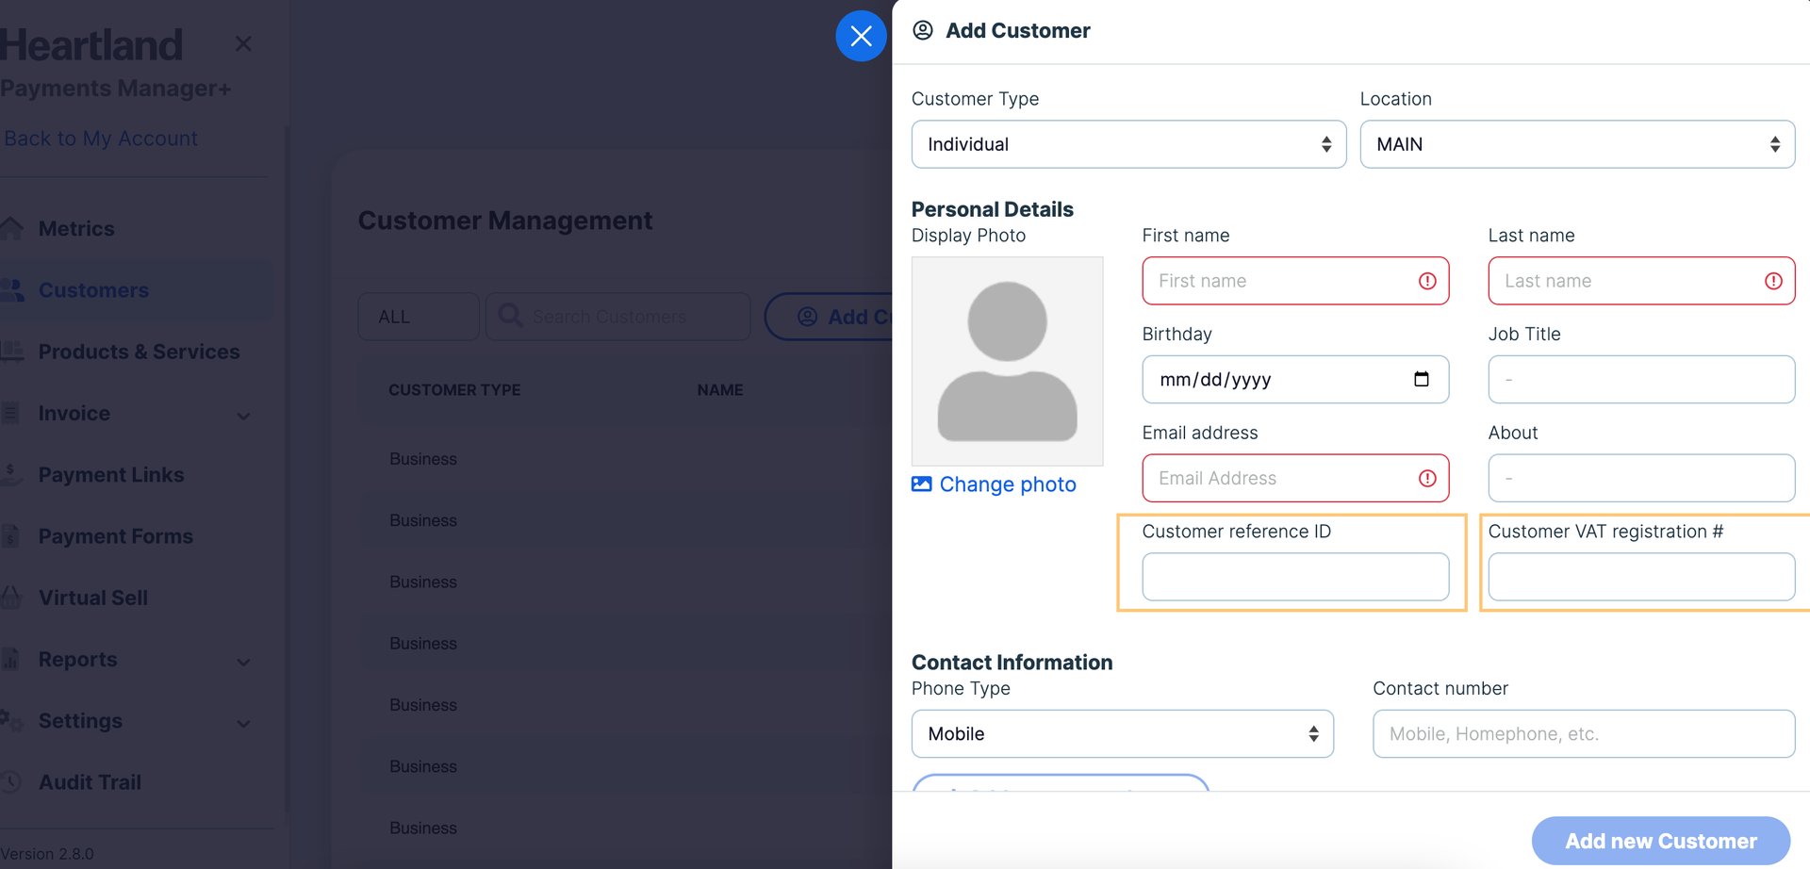Click the First name input field
This screenshot has height=869, width=1810.
(1295, 281)
